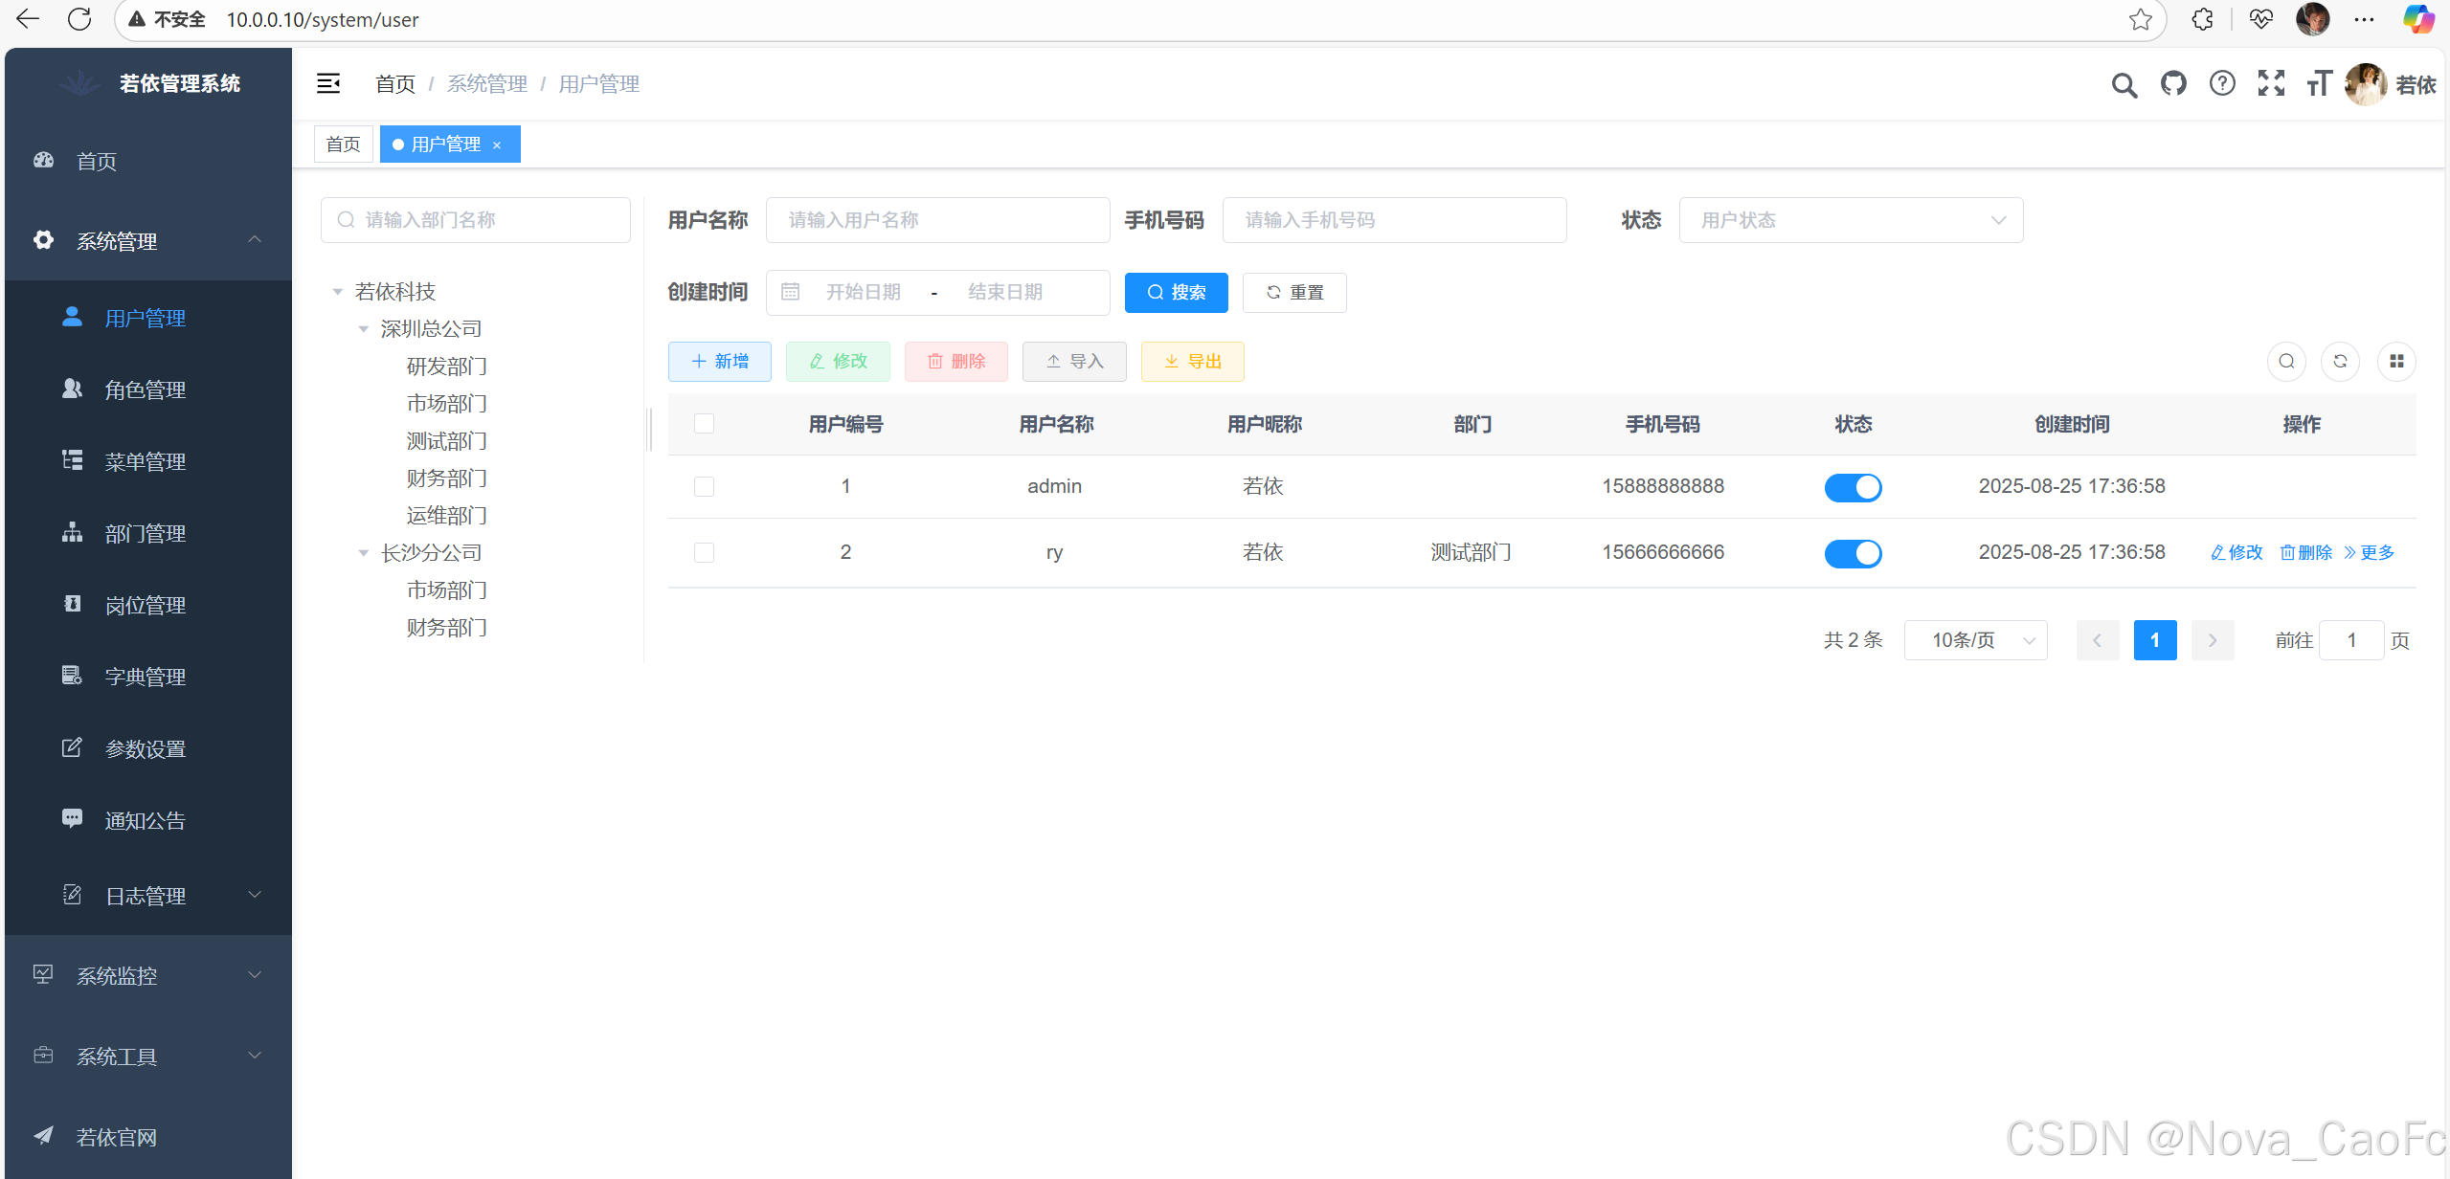Open 菜单管理 in the sidebar

(148, 461)
